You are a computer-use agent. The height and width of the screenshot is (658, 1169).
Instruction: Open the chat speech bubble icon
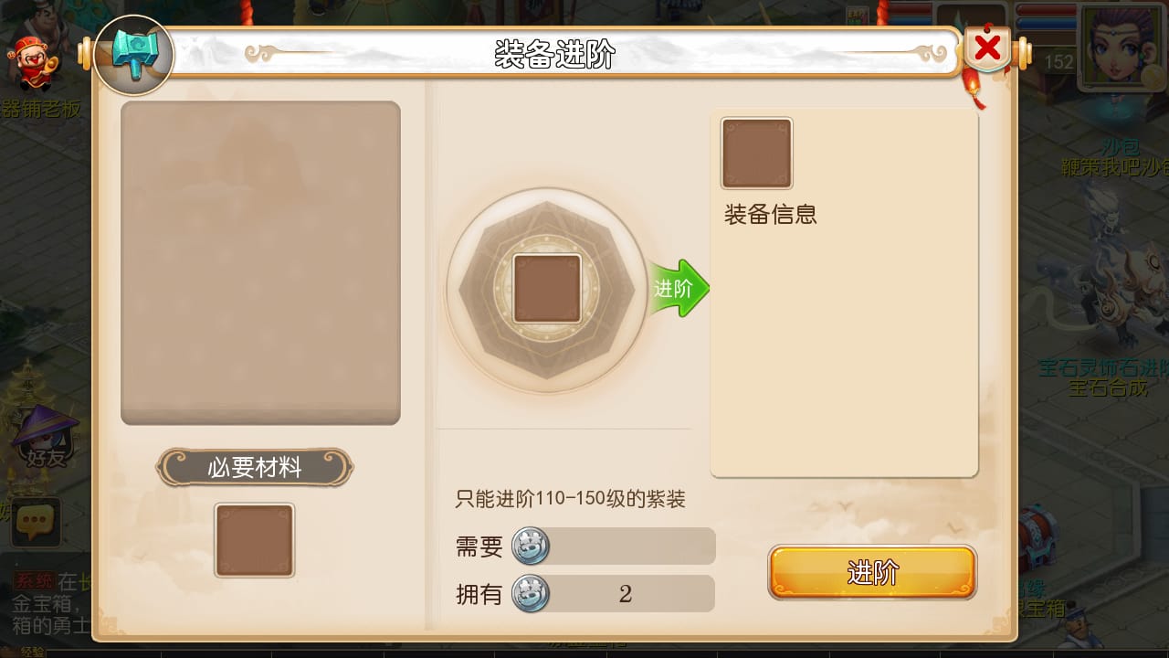36,523
